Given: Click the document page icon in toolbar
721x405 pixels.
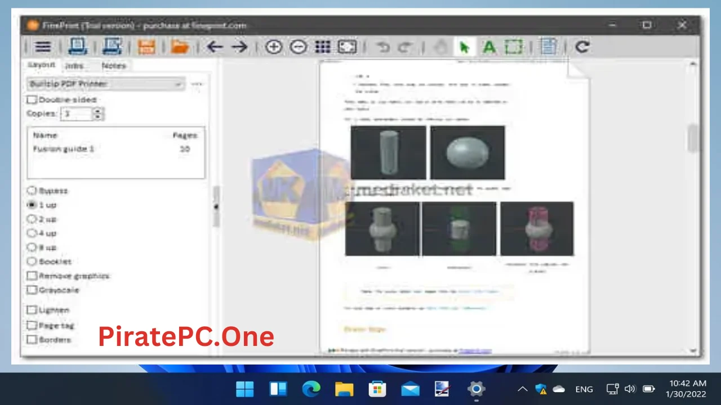Looking at the screenshot, I should click(x=548, y=47).
